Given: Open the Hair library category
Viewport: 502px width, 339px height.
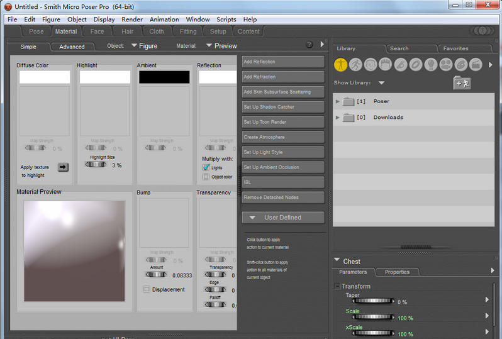Looking at the screenshot, I should [x=386, y=64].
